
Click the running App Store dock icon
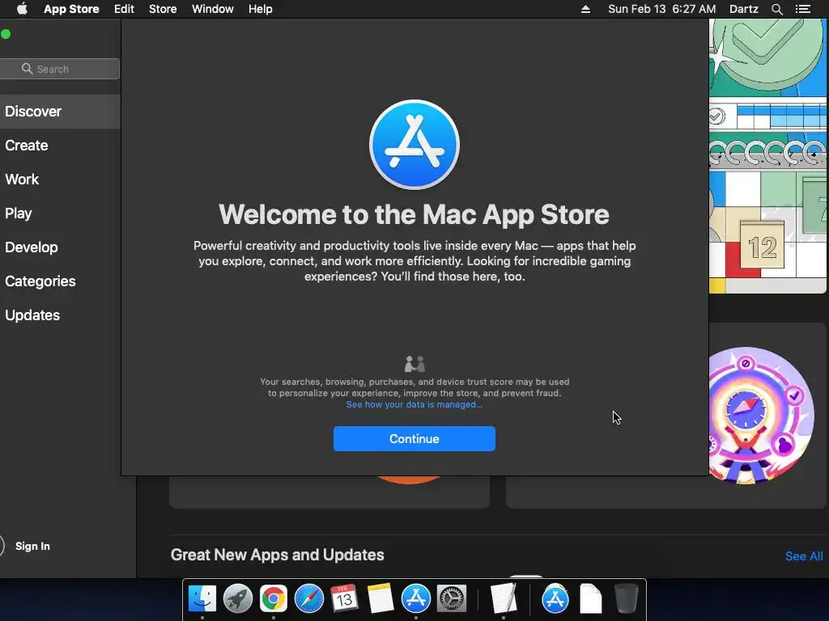tap(415, 598)
